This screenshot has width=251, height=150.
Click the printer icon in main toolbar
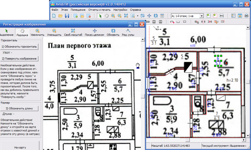[246, 16]
